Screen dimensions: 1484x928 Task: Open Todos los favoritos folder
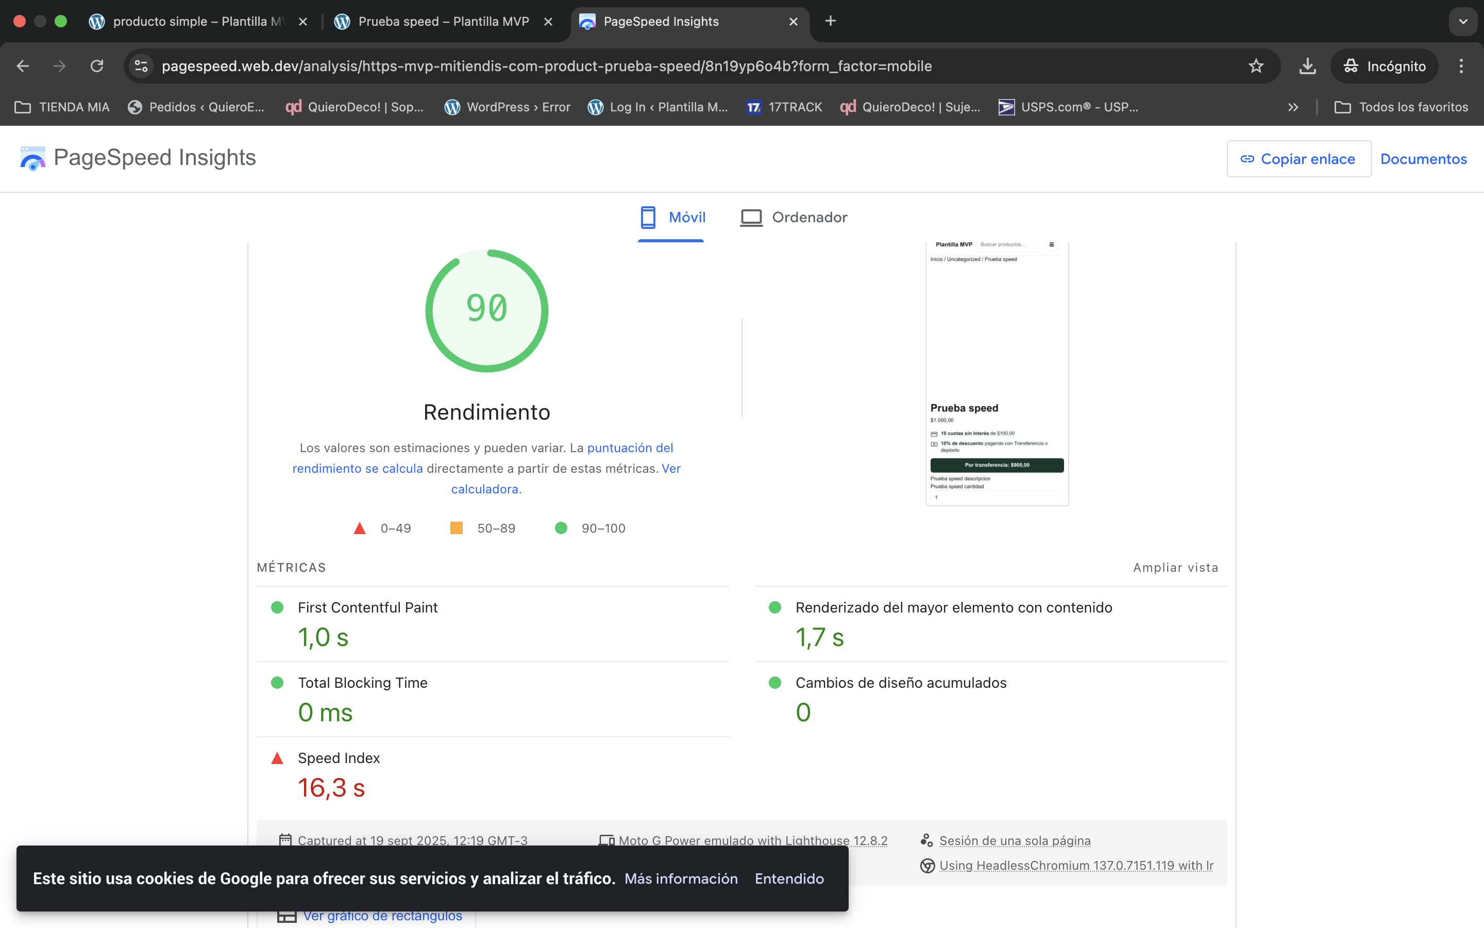1401,107
